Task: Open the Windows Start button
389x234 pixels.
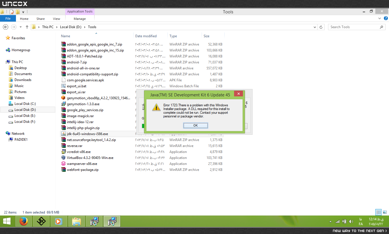Action: pyautogui.click(x=7, y=221)
